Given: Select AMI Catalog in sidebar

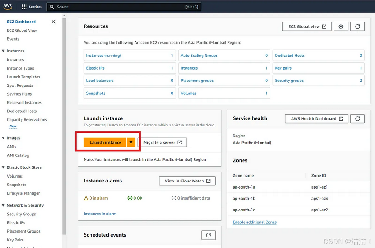Looking at the screenshot, I should [x=18, y=155].
